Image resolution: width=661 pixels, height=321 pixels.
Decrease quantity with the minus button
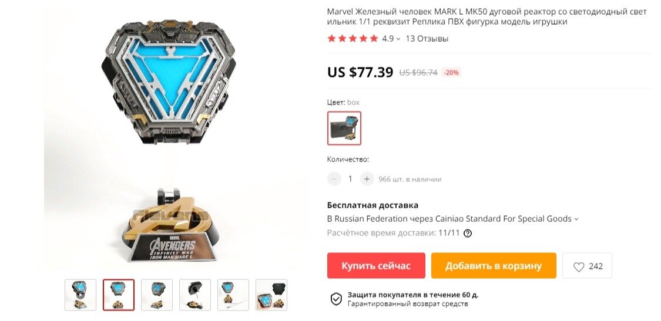[334, 179]
